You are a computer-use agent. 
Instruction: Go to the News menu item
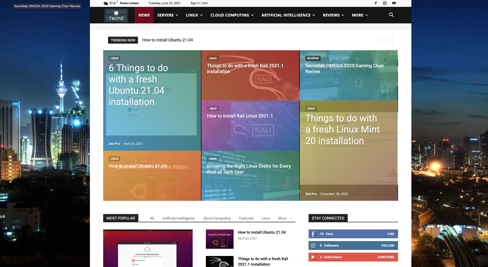[x=144, y=15]
